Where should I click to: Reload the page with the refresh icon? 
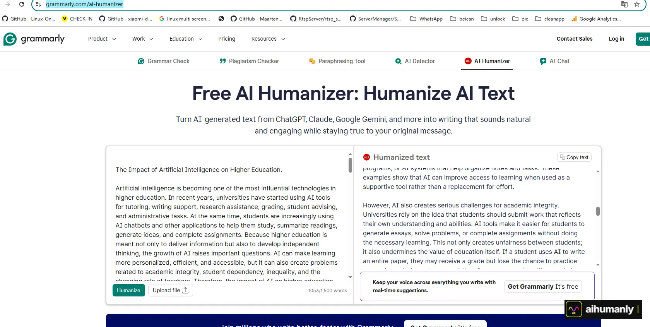(22, 4)
